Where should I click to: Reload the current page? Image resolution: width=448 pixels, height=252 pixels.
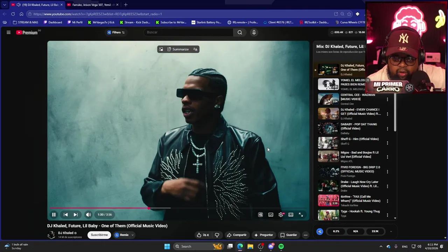(x=13, y=14)
